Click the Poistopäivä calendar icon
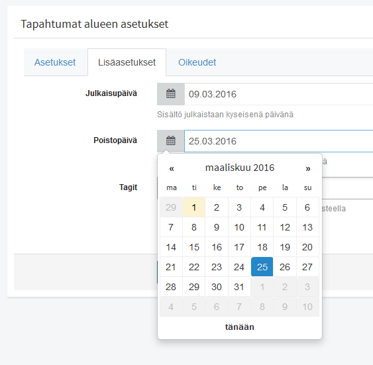The height and width of the screenshot is (365, 373). point(170,141)
